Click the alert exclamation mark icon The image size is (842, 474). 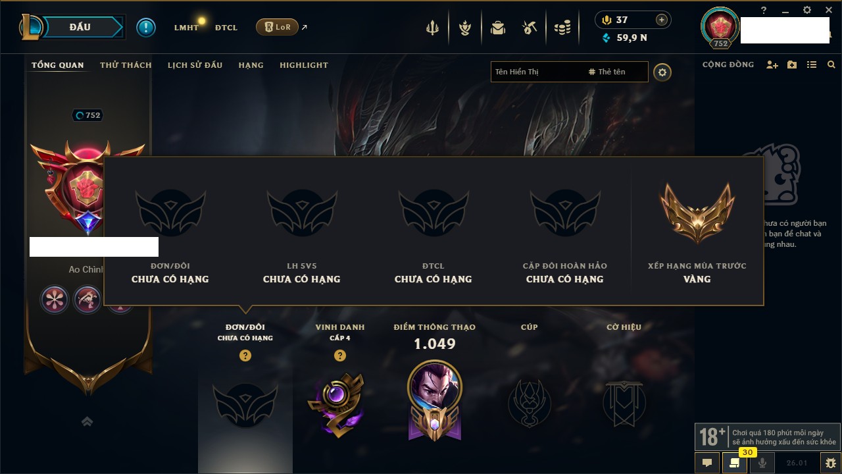(146, 28)
